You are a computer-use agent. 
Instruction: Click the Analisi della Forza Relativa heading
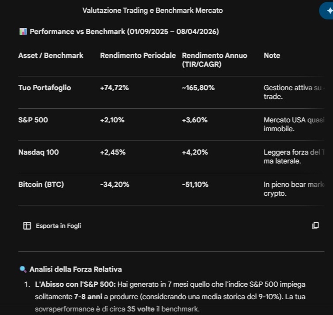click(x=76, y=269)
